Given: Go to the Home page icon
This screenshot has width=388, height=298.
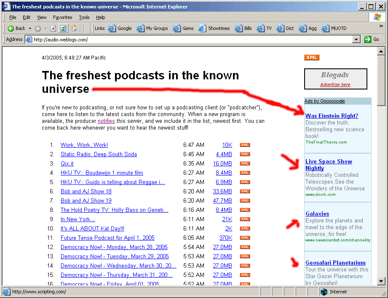Looking at the screenshot, I should [x=74, y=28].
